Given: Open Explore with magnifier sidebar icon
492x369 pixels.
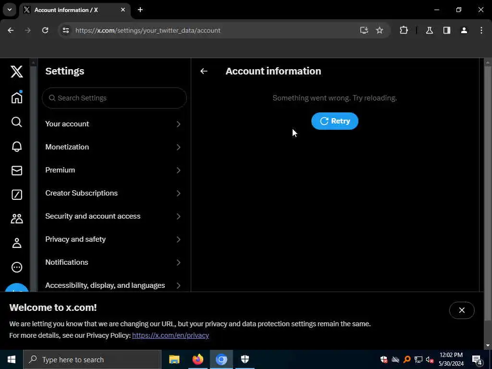Looking at the screenshot, I should 17,122.
